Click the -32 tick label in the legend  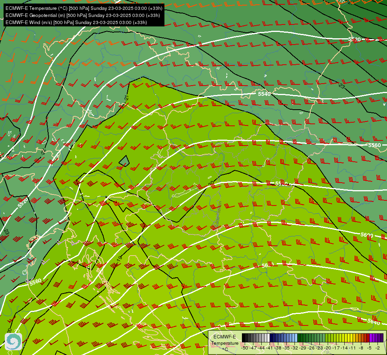coord(294,348)
